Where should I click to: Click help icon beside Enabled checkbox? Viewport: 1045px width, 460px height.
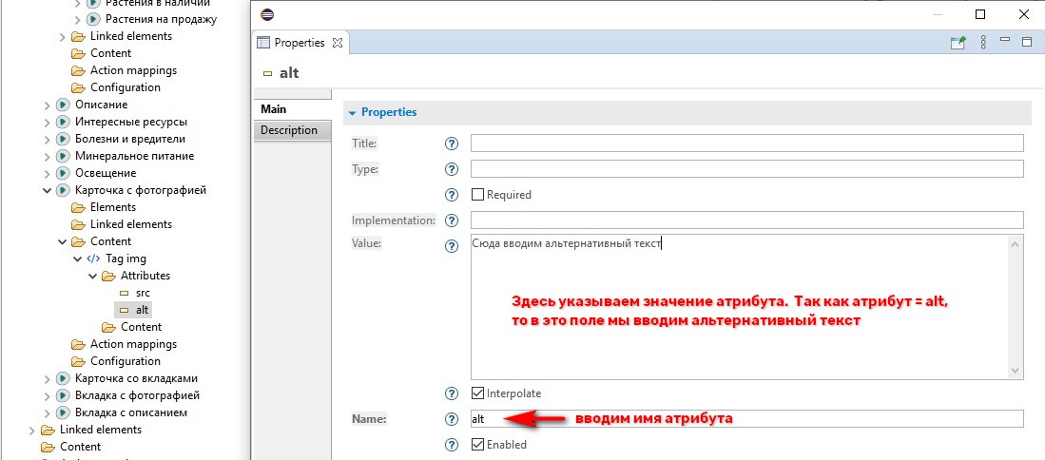[452, 445]
